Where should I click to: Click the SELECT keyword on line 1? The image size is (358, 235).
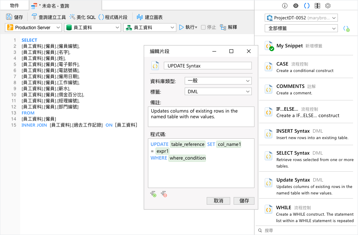pos(29,40)
